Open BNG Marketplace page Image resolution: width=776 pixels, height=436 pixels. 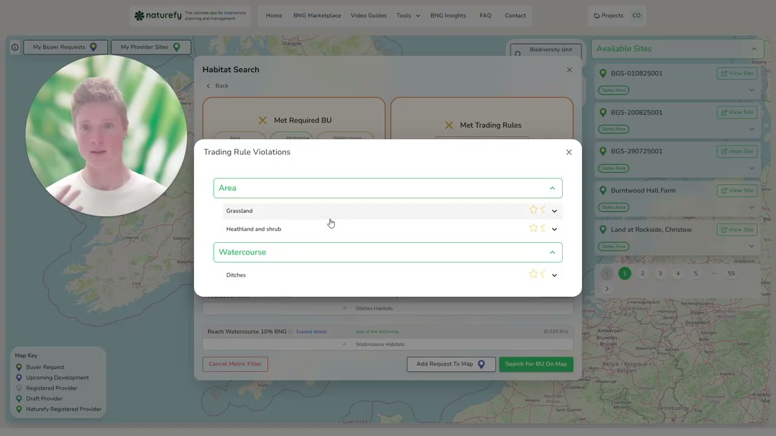coord(317,16)
